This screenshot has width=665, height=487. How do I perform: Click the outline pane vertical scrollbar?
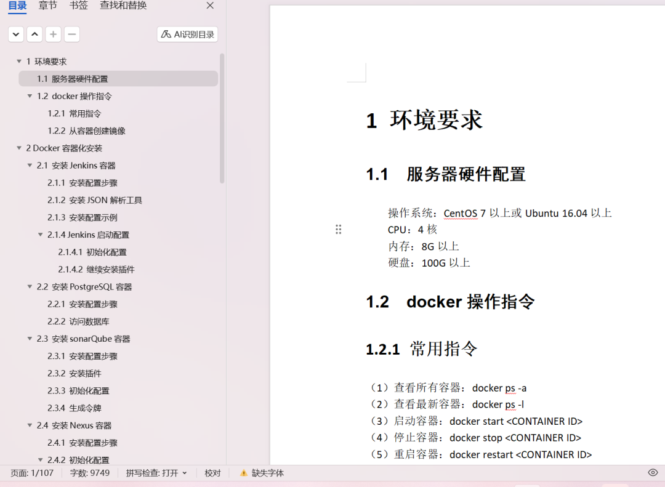(x=222, y=118)
